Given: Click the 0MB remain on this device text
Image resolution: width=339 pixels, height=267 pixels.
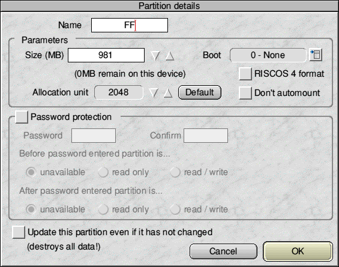Looking at the screenshot, I should click(130, 74).
